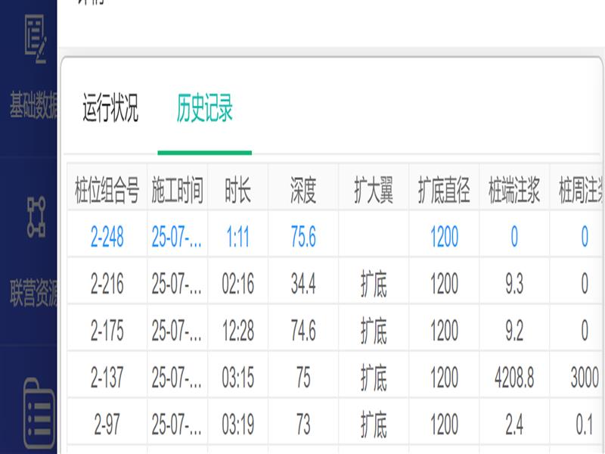The image size is (605, 454).
Task: Click the pile number 2-97 cell
Action: coord(107,425)
